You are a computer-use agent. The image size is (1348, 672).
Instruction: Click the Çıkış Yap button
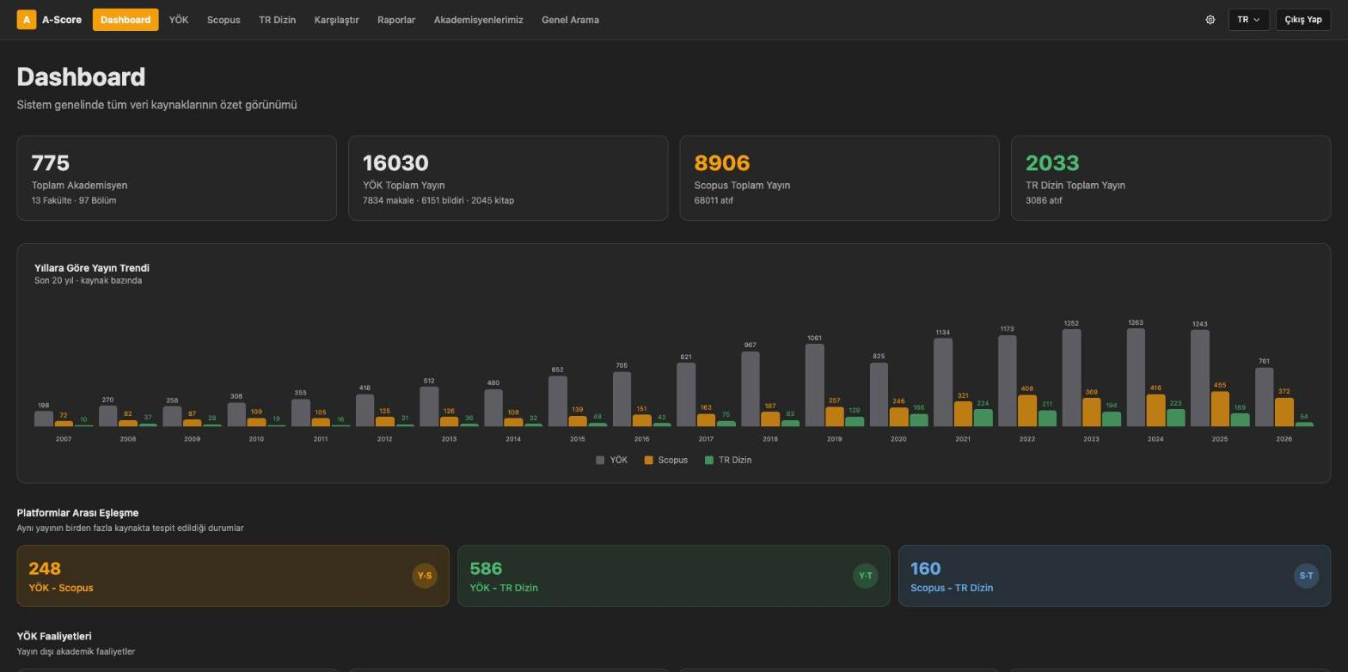[x=1303, y=20]
